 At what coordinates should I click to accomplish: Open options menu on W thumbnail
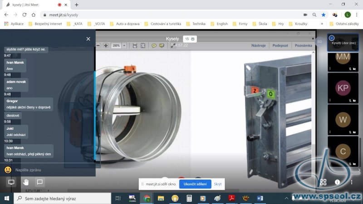point(330,132)
